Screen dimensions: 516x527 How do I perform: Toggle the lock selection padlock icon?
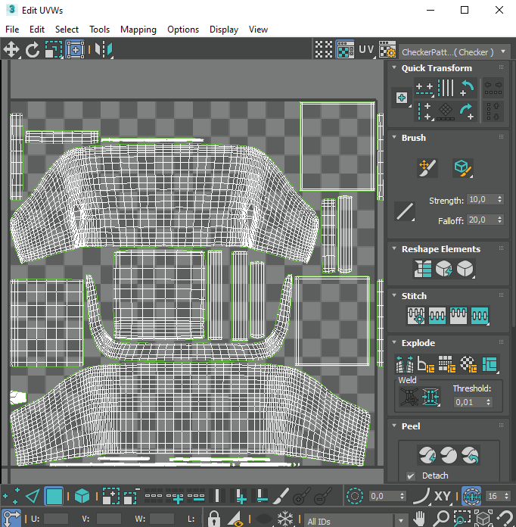(x=214, y=519)
